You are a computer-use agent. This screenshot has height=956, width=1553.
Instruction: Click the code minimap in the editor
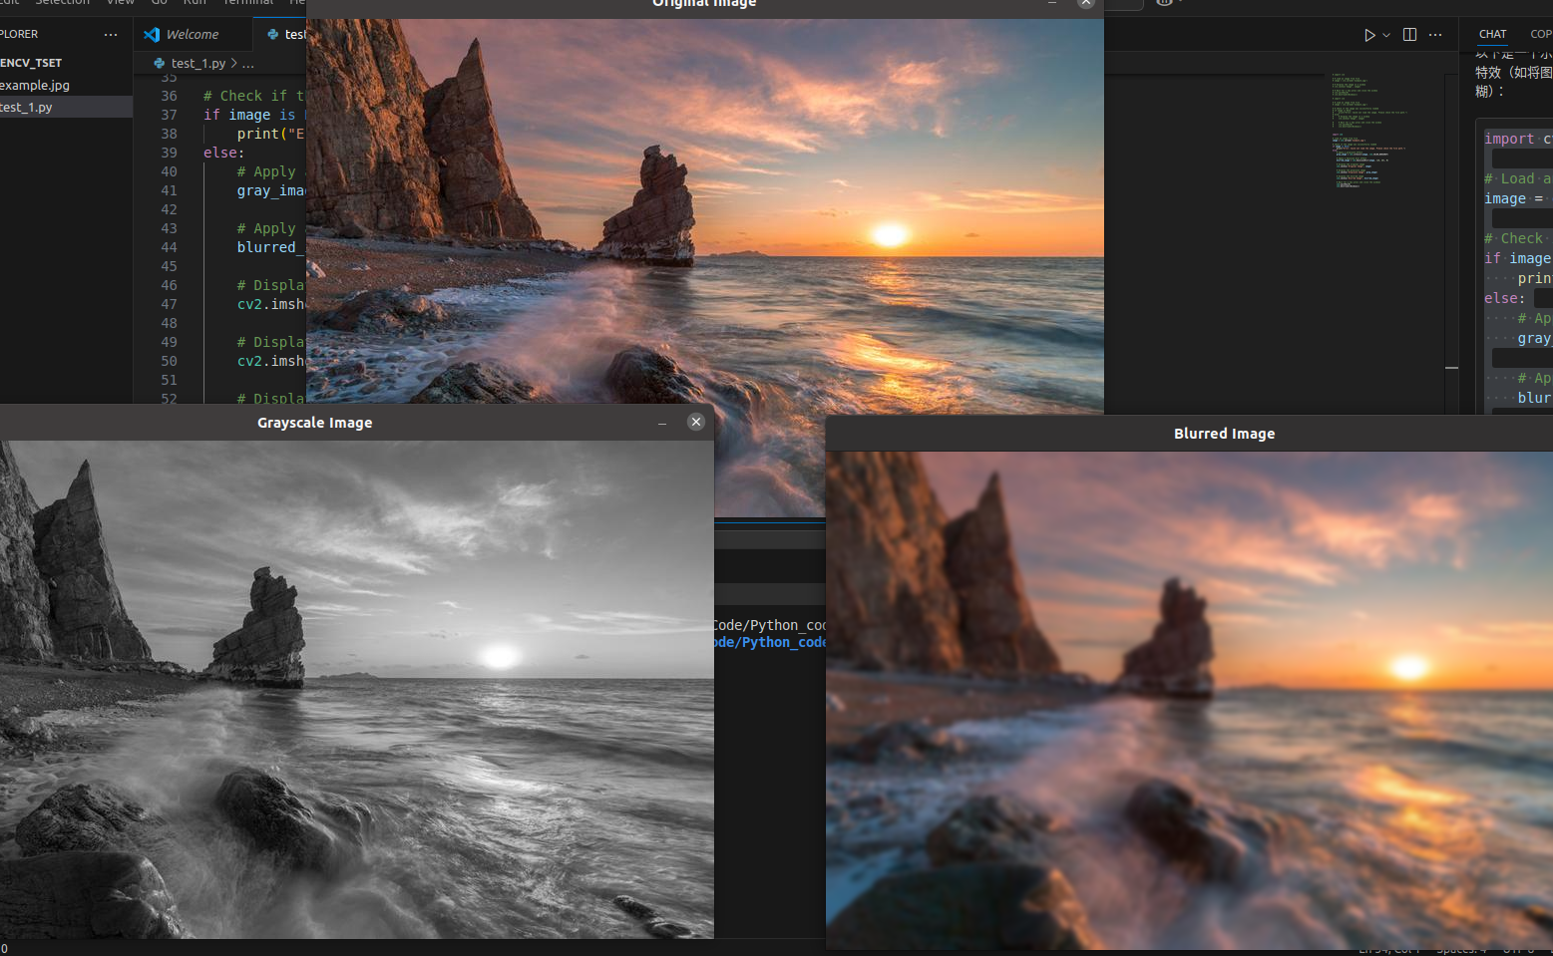1368,130
